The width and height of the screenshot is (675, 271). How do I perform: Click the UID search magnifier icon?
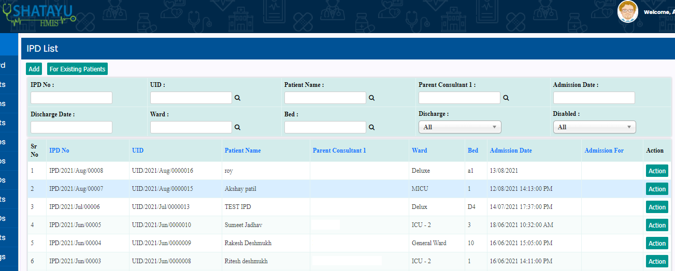tap(237, 98)
